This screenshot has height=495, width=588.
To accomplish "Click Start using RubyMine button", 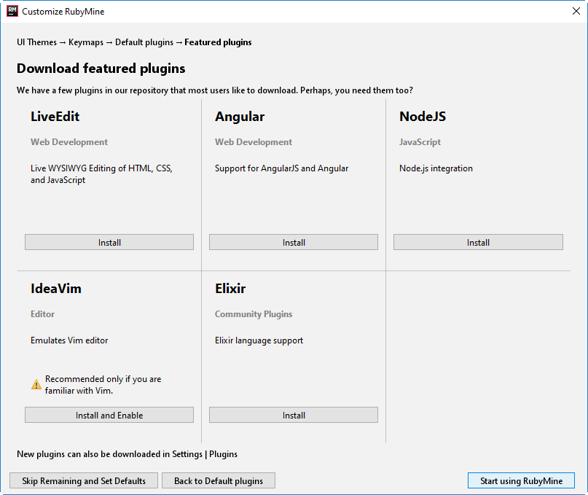I will click(x=521, y=480).
